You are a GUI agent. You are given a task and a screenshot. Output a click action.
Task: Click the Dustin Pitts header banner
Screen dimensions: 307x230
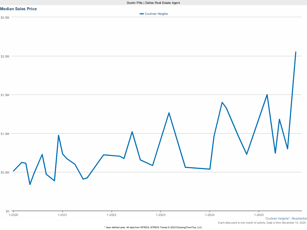pyautogui.click(x=153, y=3)
